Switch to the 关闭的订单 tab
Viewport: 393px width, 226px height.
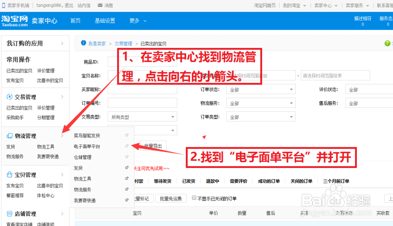tap(301, 181)
